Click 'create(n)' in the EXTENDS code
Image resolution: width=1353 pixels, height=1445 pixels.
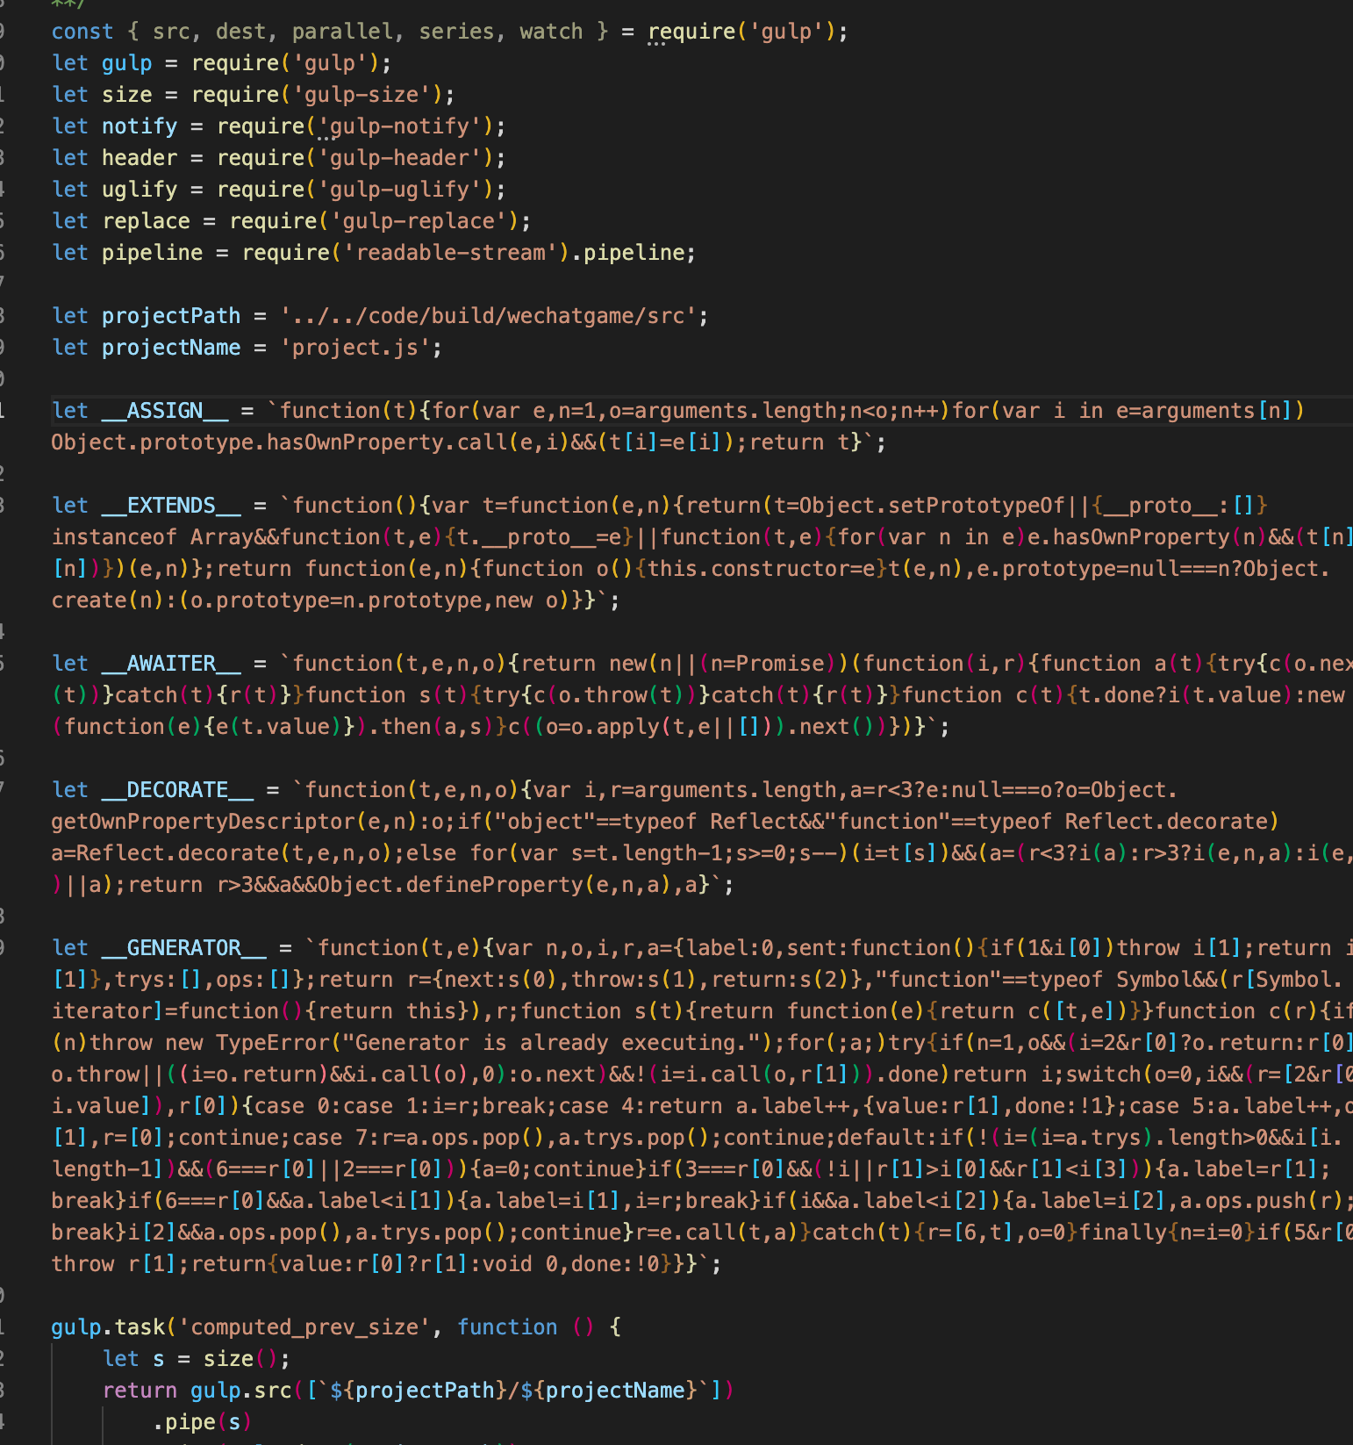(108, 600)
